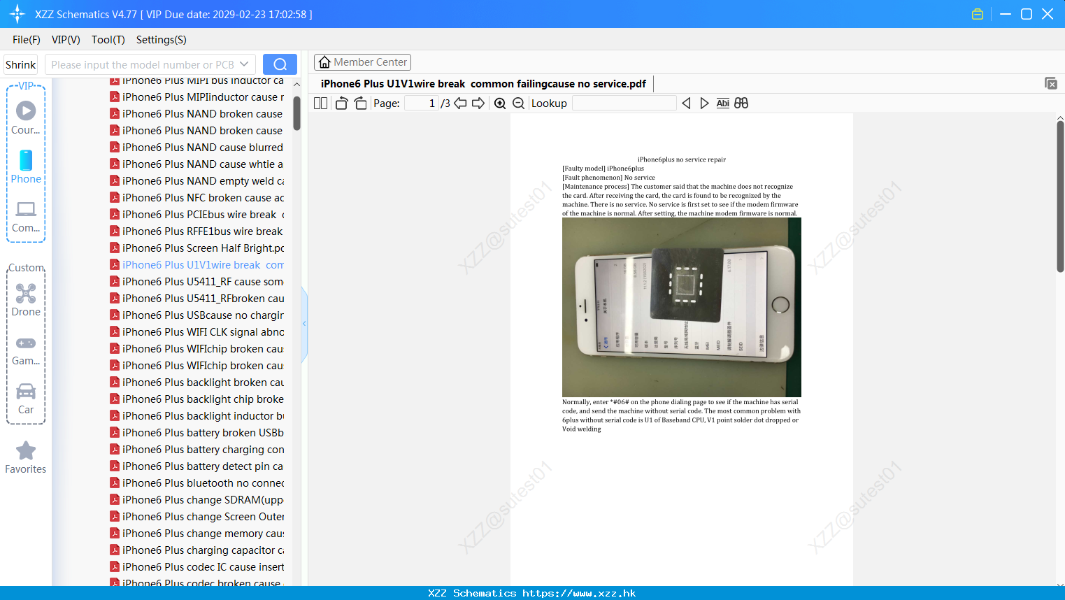The width and height of the screenshot is (1065, 600).
Task: Open 'iPhone6 Plus NAND empty weld' file
Action: tap(197, 181)
